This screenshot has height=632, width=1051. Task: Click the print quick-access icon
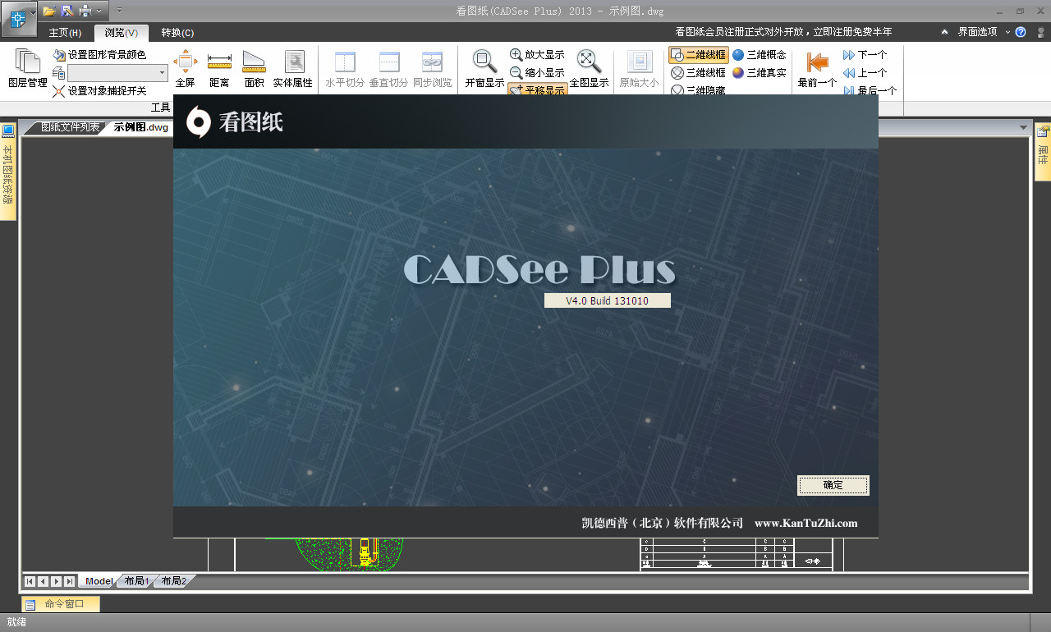tap(85, 11)
